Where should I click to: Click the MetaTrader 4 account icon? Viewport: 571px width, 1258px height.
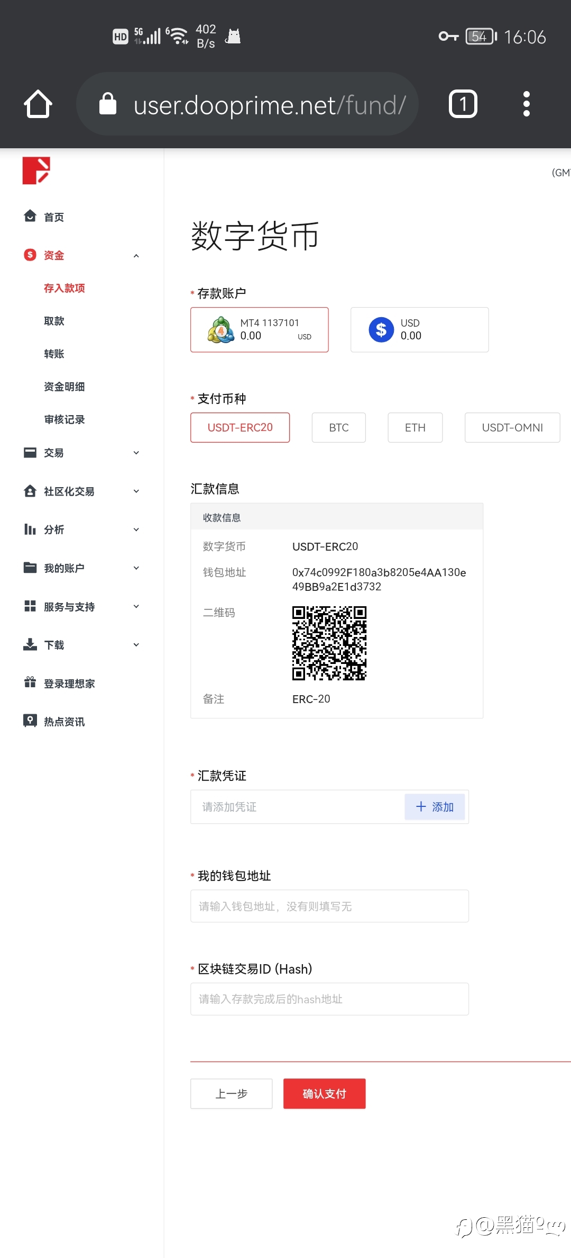[221, 330]
